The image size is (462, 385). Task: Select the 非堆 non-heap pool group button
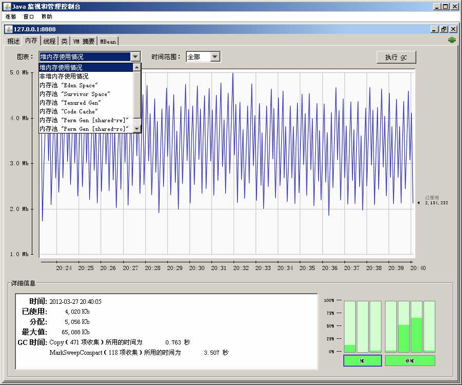point(410,361)
